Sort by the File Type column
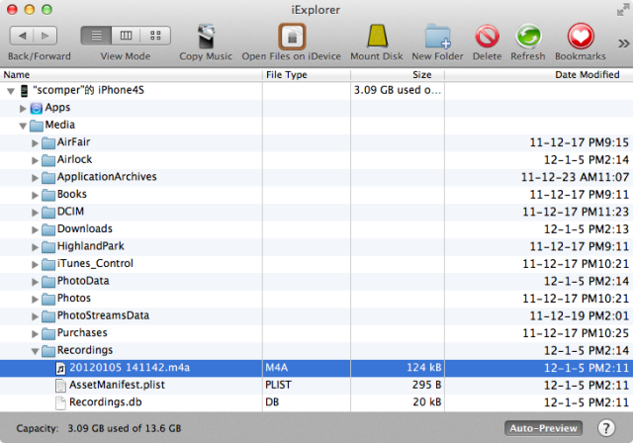This screenshot has width=633, height=443. [x=307, y=74]
